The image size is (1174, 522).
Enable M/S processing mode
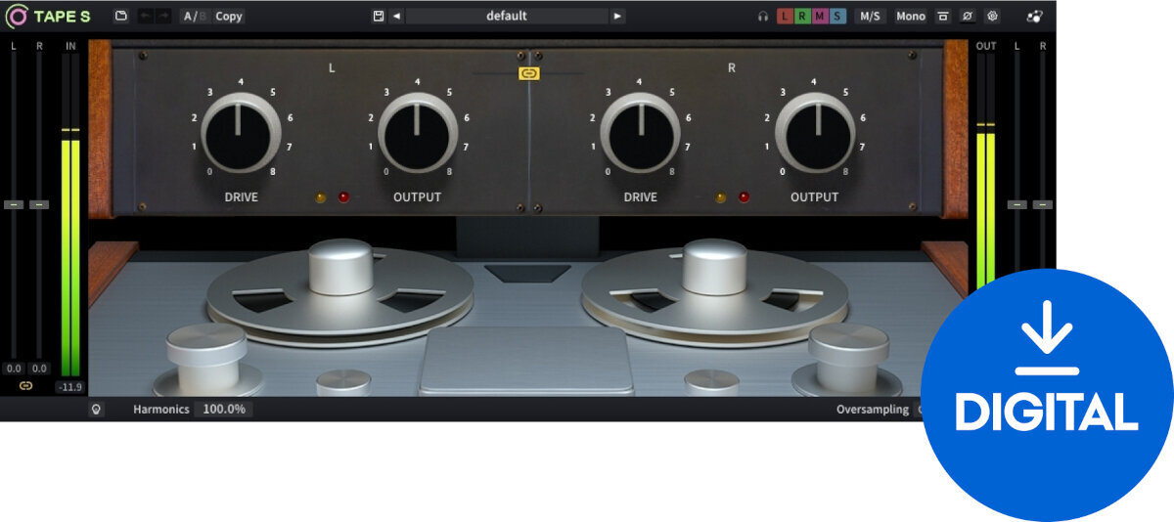pyautogui.click(x=870, y=17)
